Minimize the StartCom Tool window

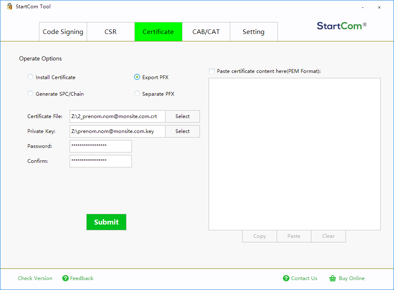click(x=362, y=7)
